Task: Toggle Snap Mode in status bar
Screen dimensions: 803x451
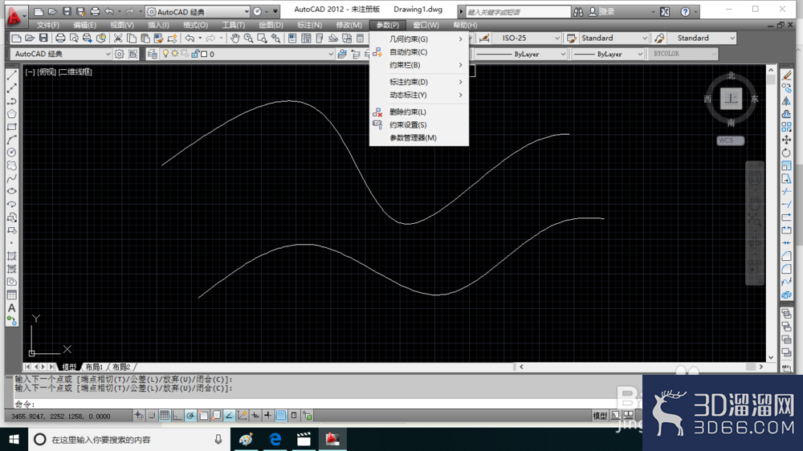Action: pos(152,416)
